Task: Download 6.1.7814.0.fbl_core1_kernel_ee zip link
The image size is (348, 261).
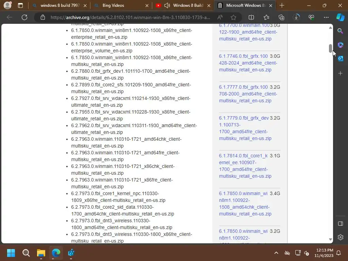Action: (x=245, y=166)
